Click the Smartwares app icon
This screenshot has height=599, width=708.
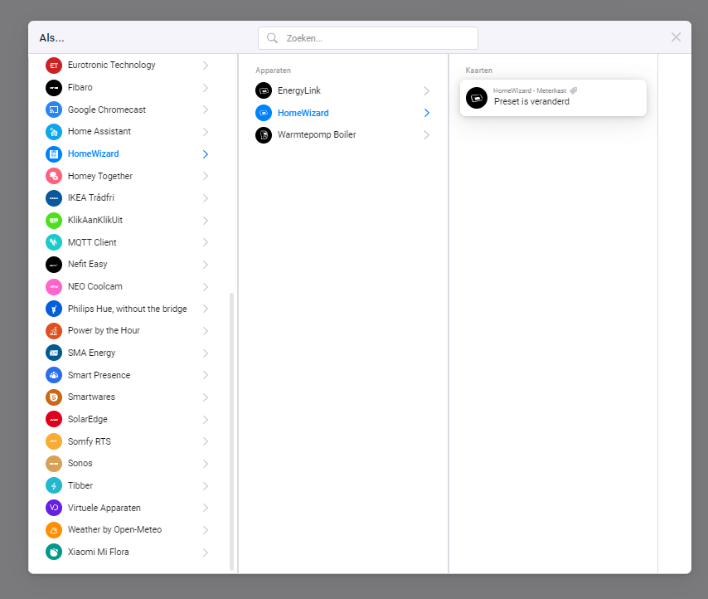point(54,397)
